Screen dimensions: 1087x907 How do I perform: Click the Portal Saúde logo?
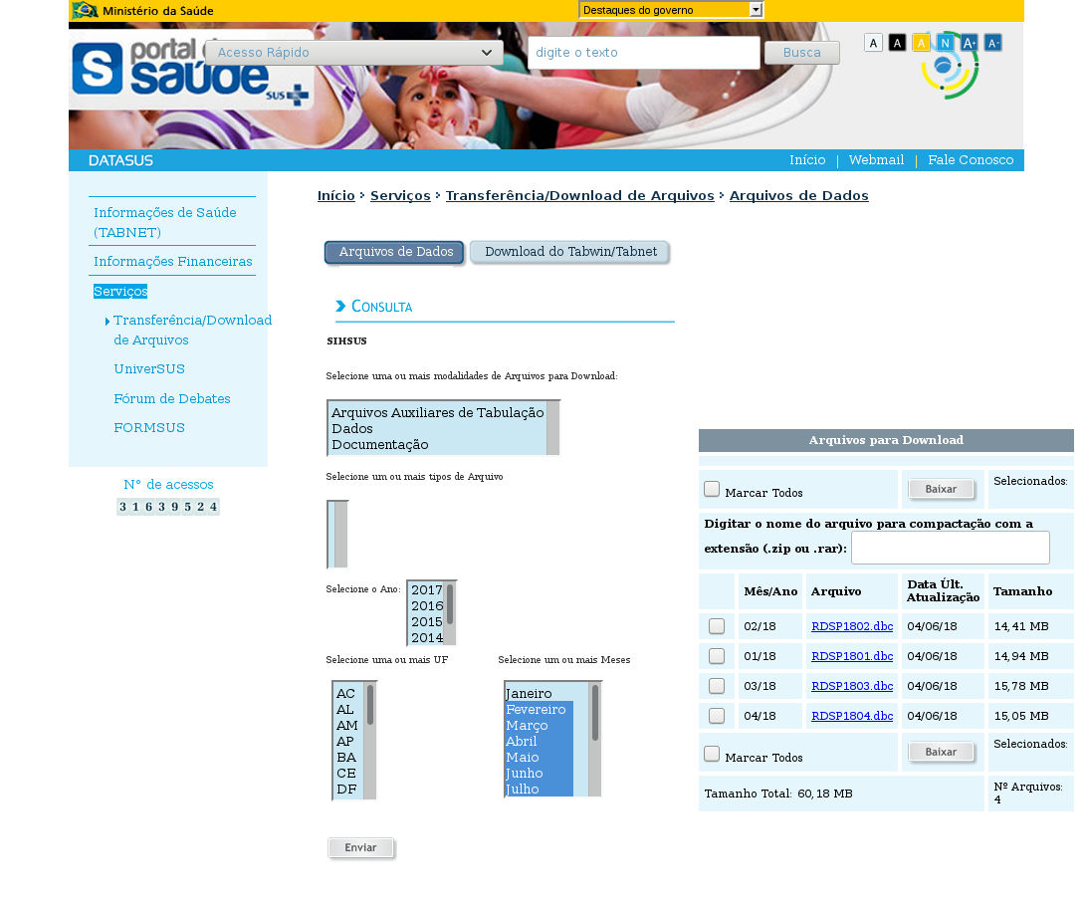[x=191, y=72]
